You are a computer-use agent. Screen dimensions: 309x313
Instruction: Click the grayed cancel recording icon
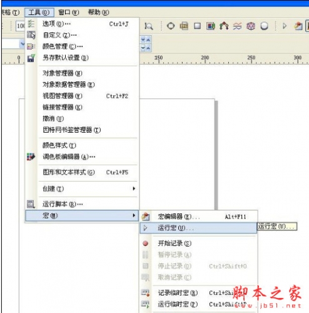(x=145, y=277)
